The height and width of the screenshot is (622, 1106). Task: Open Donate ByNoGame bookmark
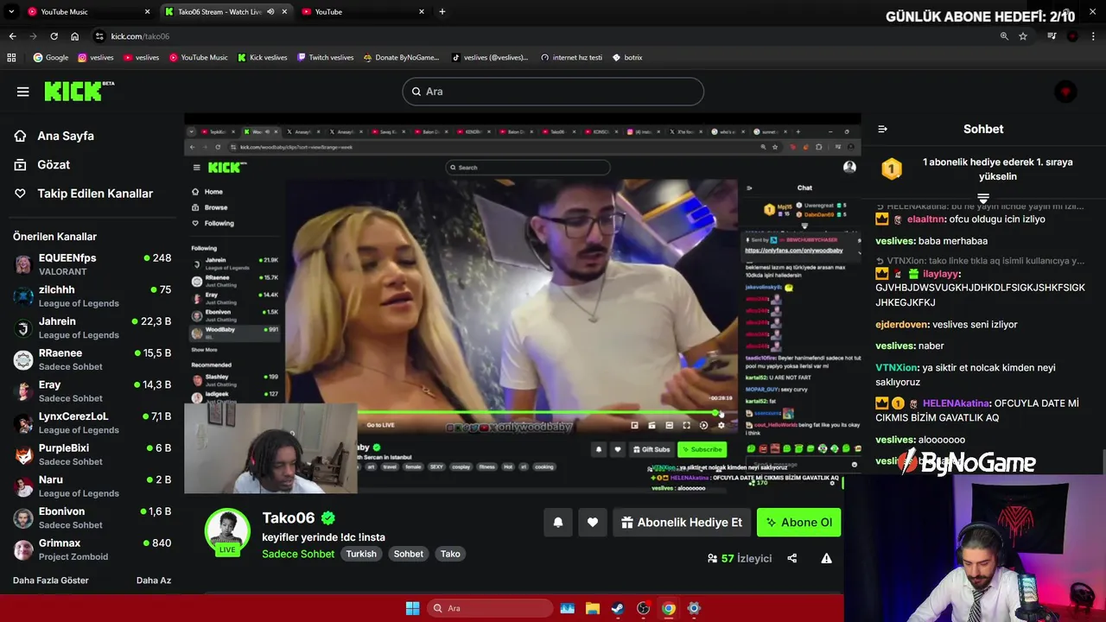[x=402, y=58]
